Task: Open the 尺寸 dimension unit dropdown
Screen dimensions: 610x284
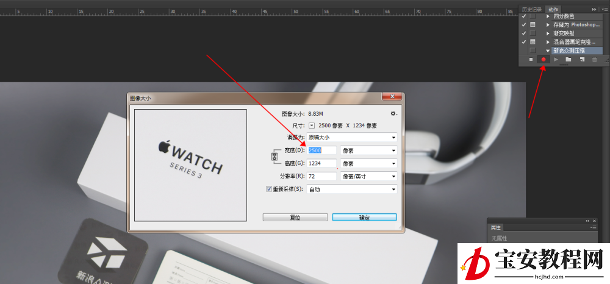Action: click(312, 126)
